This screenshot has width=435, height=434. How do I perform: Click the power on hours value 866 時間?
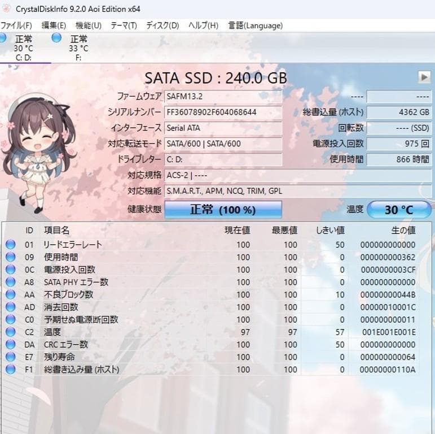pos(399,159)
